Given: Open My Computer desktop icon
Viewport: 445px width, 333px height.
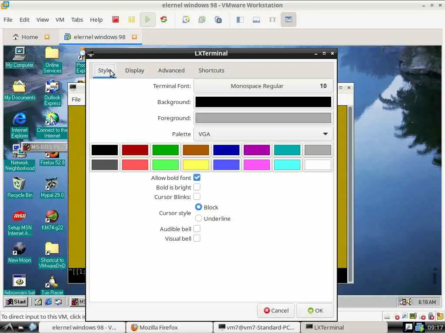Looking at the screenshot, I should [x=20, y=58].
